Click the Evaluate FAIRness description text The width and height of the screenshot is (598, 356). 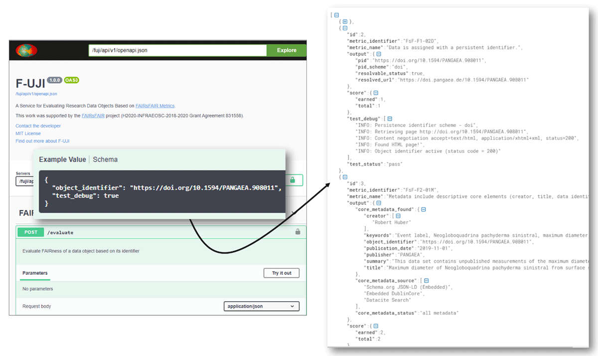coord(81,251)
